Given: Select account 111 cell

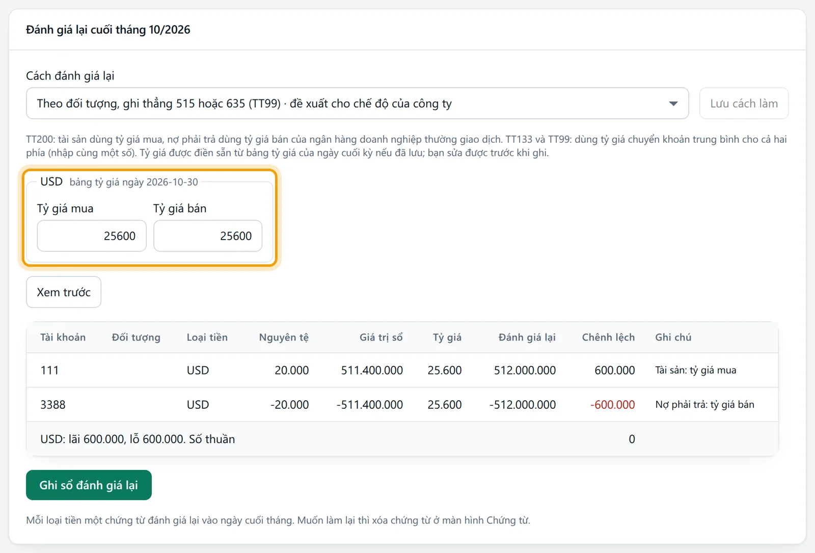Looking at the screenshot, I should tap(49, 371).
